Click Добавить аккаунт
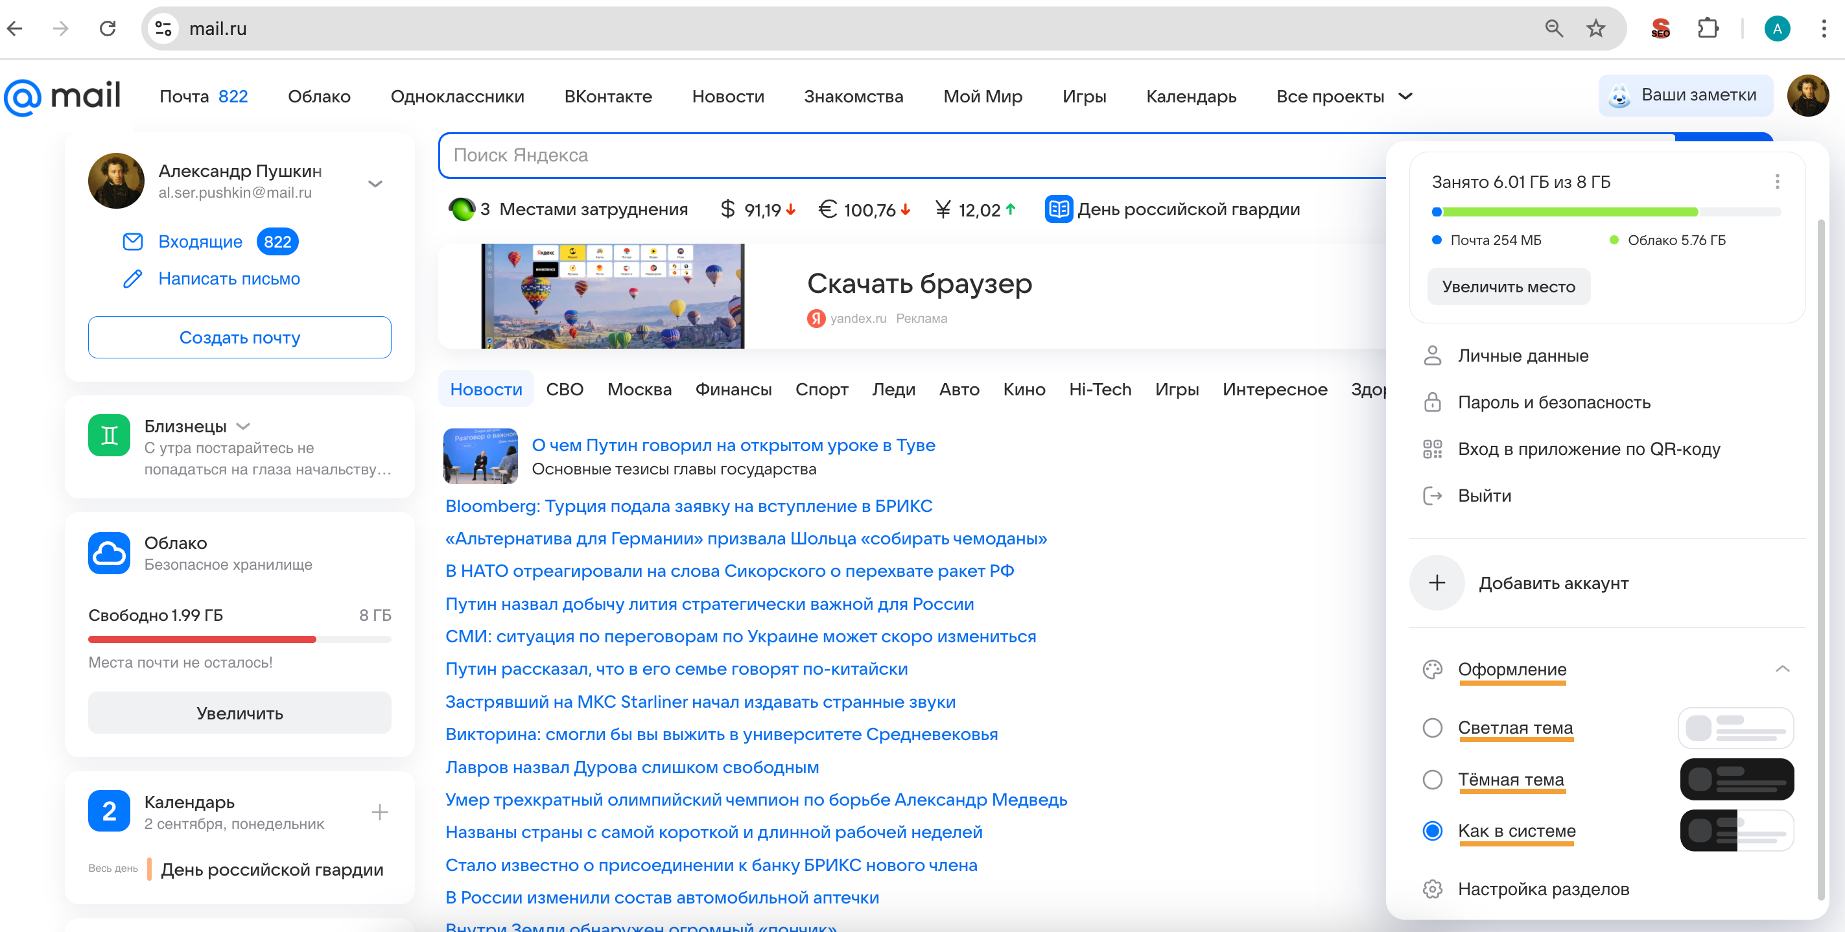This screenshot has height=932, width=1845. click(1518, 583)
